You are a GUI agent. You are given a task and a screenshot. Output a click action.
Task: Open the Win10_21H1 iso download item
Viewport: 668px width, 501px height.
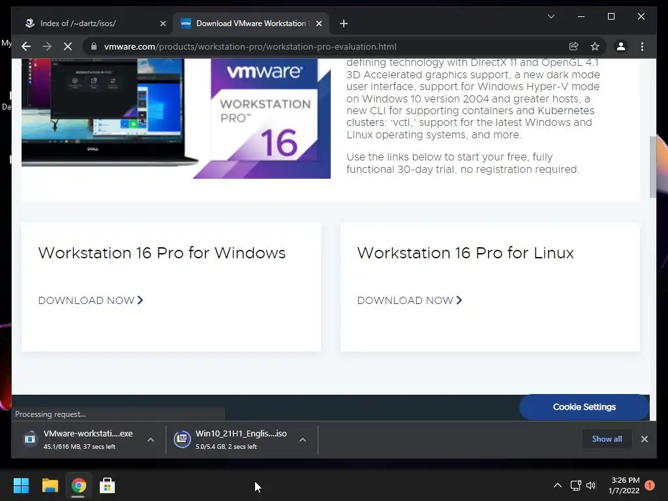(241, 439)
